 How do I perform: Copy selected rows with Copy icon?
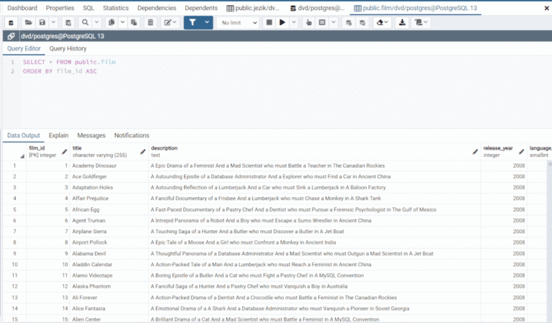pos(111,23)
